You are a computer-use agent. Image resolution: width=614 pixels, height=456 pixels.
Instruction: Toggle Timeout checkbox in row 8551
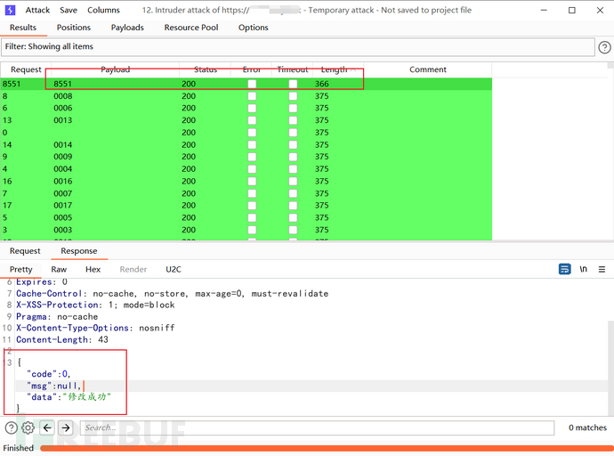[x=293, y=84]
